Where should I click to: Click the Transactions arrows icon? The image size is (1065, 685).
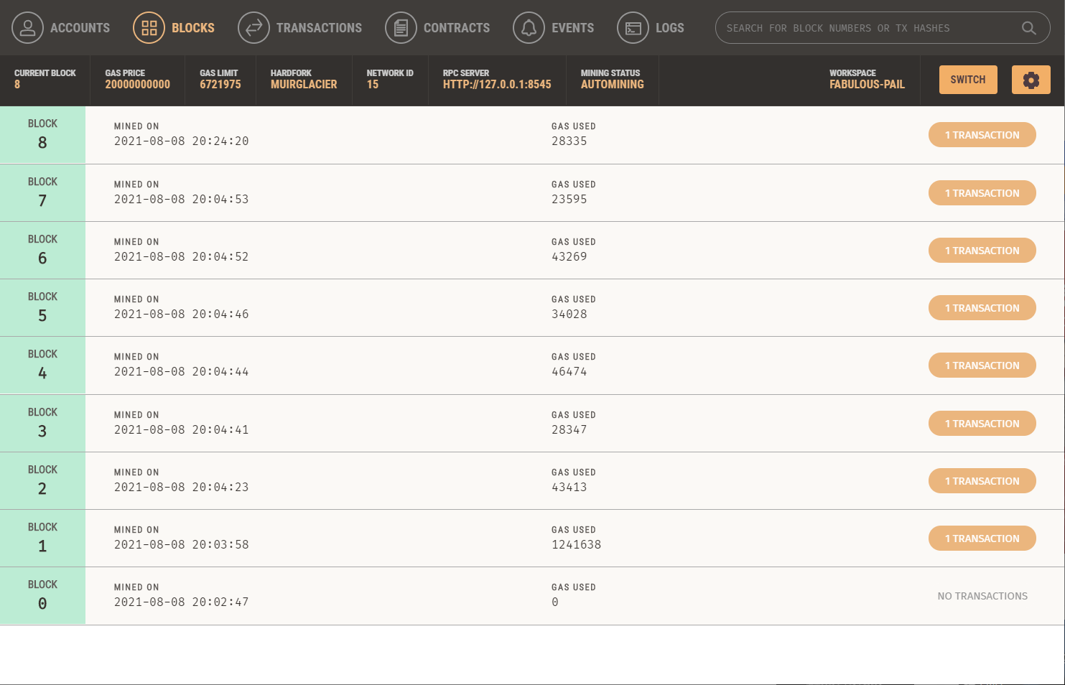(254, 28)
